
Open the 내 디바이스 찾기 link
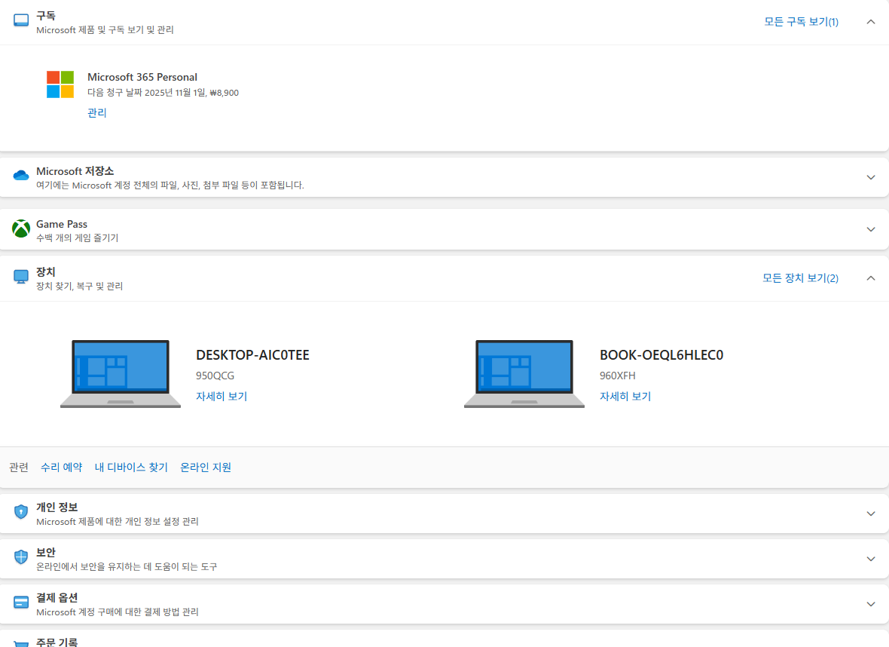pos(131,467)
